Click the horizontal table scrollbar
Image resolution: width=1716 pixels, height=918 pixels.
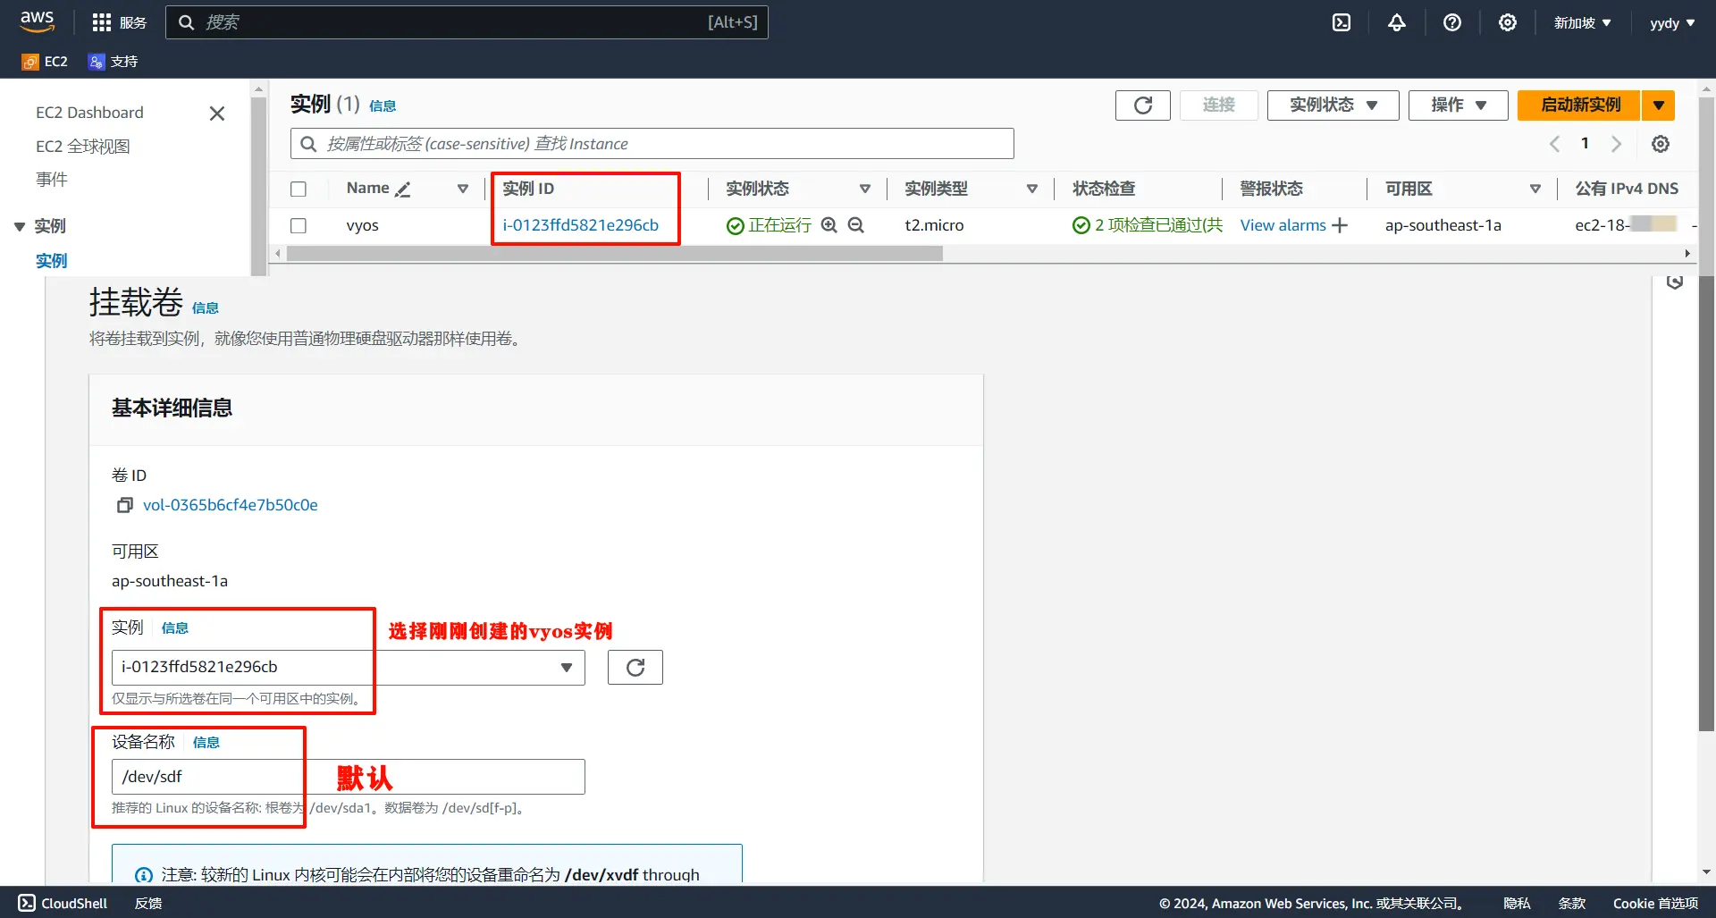[x=615, y=254]
